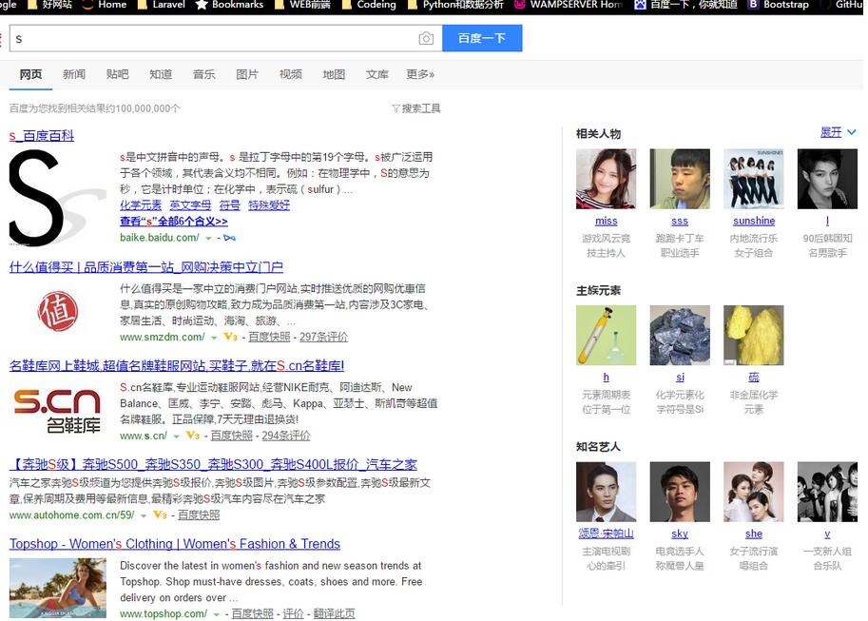Click the sky gamer photo

[680, 492]
